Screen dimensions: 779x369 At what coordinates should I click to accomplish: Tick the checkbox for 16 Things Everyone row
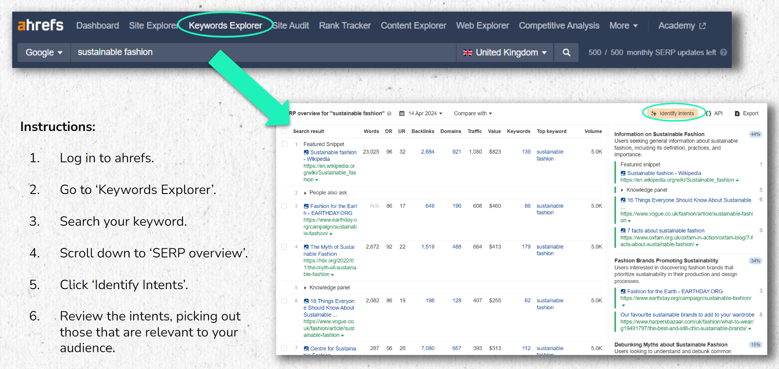[284, 301]
